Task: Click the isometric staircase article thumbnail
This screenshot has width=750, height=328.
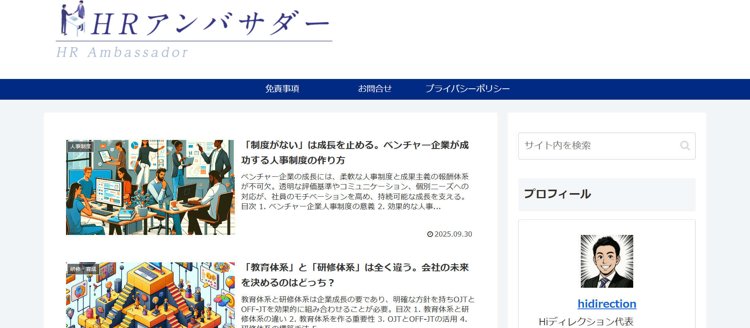Action: (150, 295)
